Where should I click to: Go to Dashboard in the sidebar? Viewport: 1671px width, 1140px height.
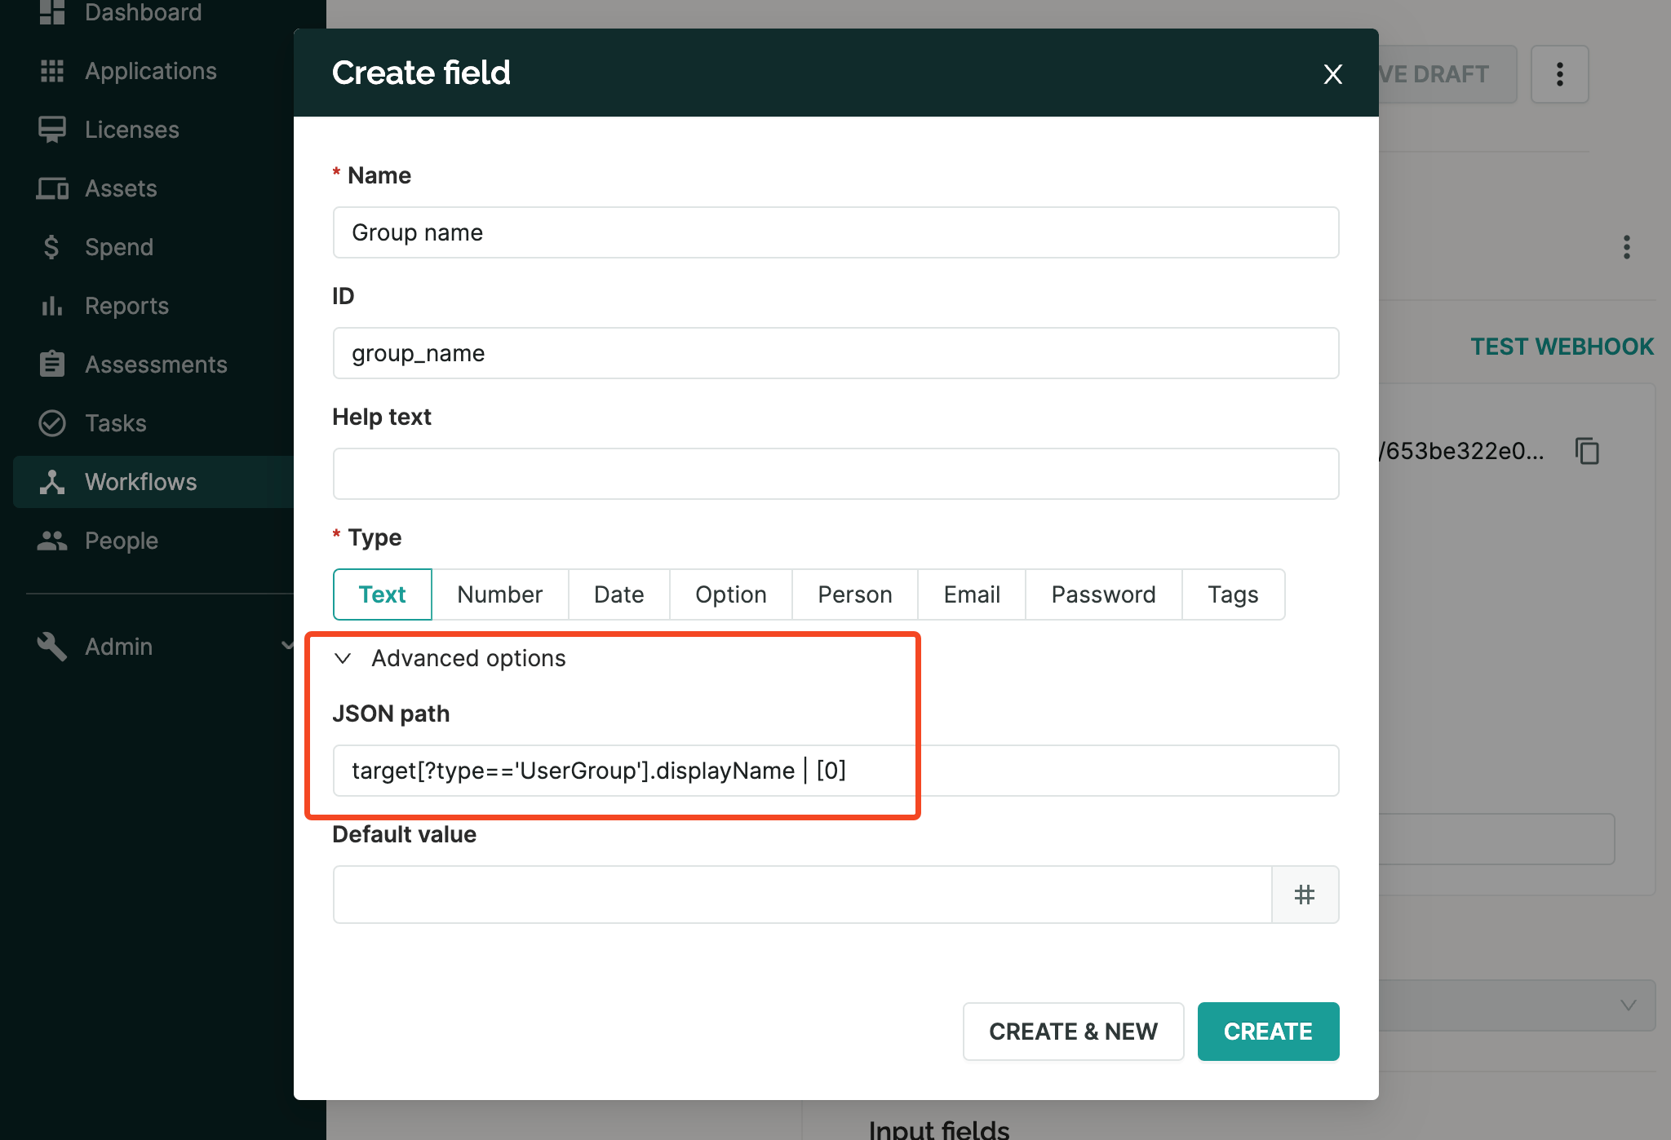(144, 12)
